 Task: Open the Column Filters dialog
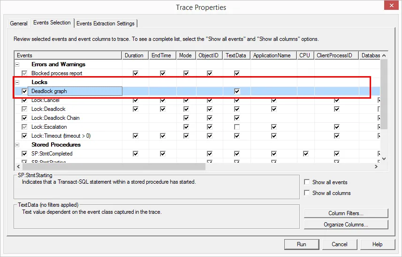point(346,213)
